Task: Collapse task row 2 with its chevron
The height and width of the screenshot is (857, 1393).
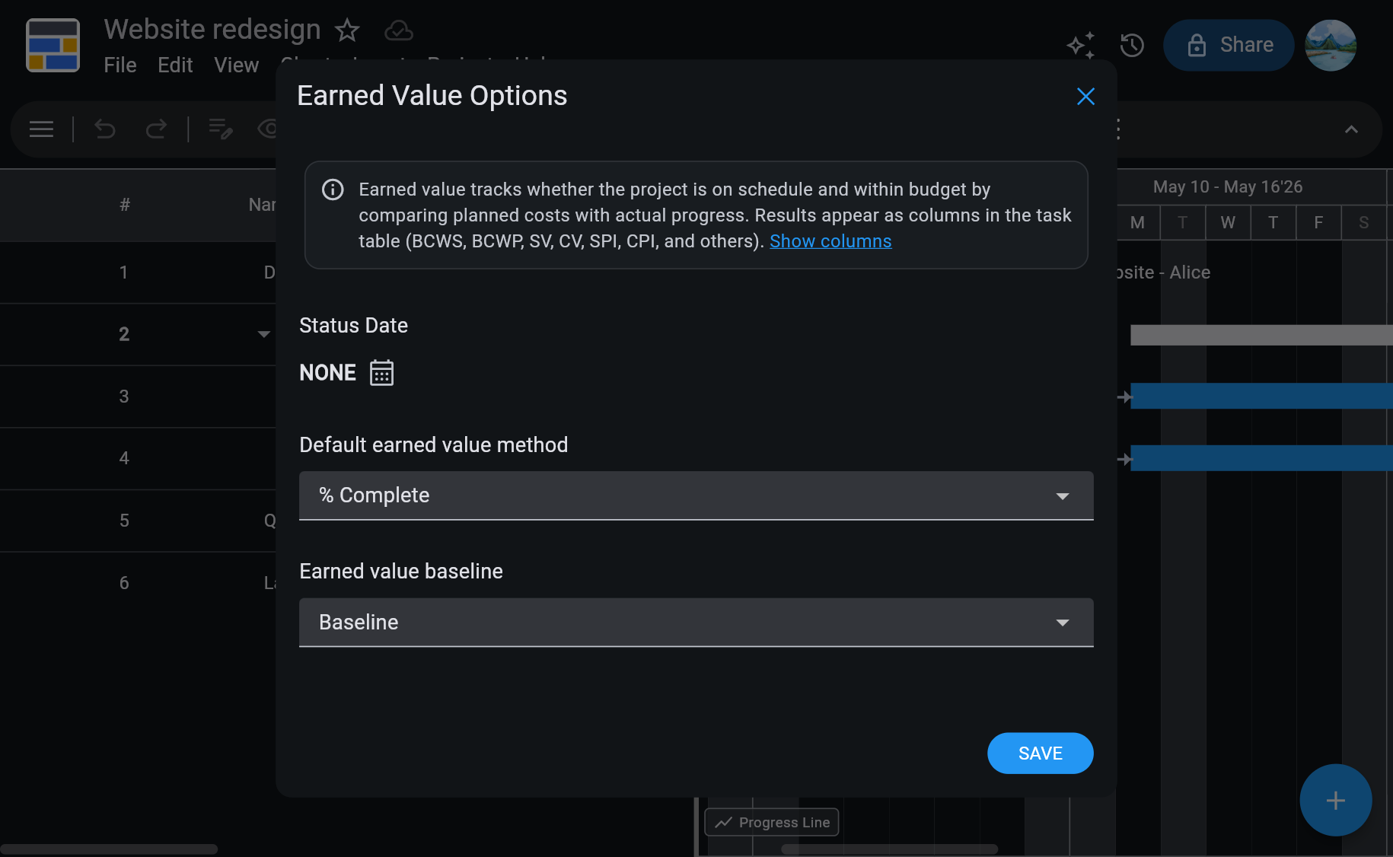Action: 263,334
